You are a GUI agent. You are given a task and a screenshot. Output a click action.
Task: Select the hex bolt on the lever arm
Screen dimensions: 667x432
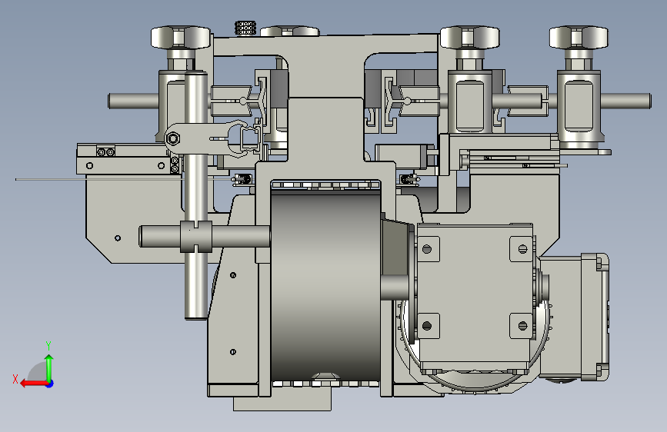pyautogui.click(x=172, y=138)
